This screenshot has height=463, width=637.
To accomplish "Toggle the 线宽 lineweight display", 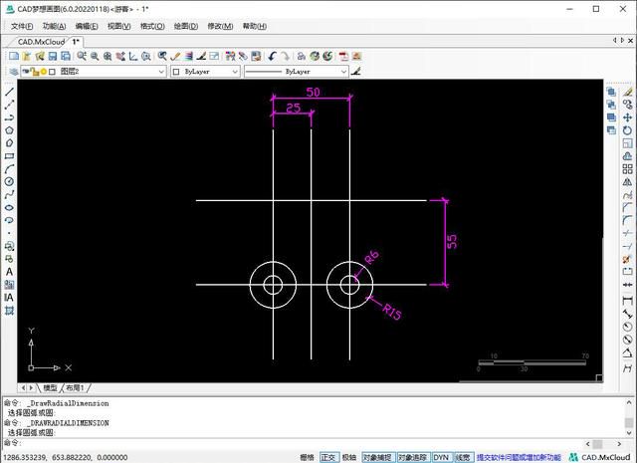I will (462, 457).
